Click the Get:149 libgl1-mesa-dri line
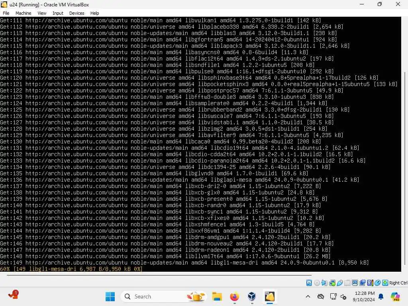The image size is (408, 306). [x=184, y=263]
